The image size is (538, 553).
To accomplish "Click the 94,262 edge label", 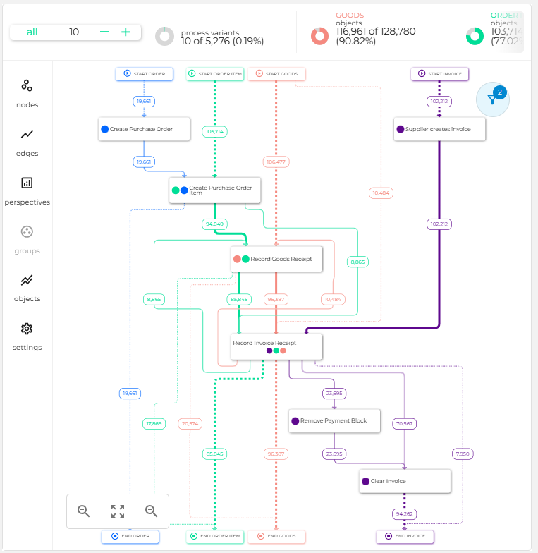I will click(405, 514).
